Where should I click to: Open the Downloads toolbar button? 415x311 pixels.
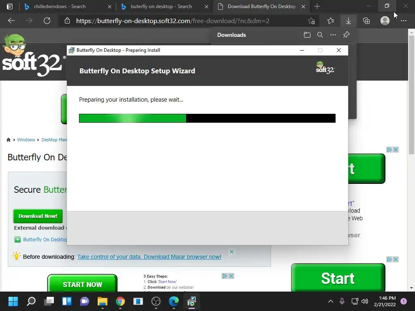(x=349, y=21)
